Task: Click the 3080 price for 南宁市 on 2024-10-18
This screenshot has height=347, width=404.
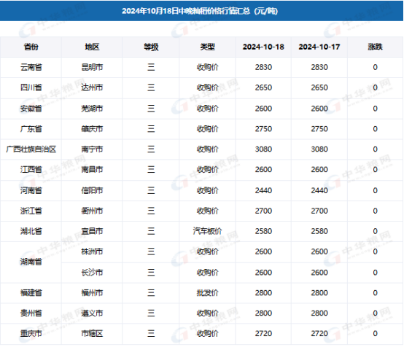Action: pos(263,149)
